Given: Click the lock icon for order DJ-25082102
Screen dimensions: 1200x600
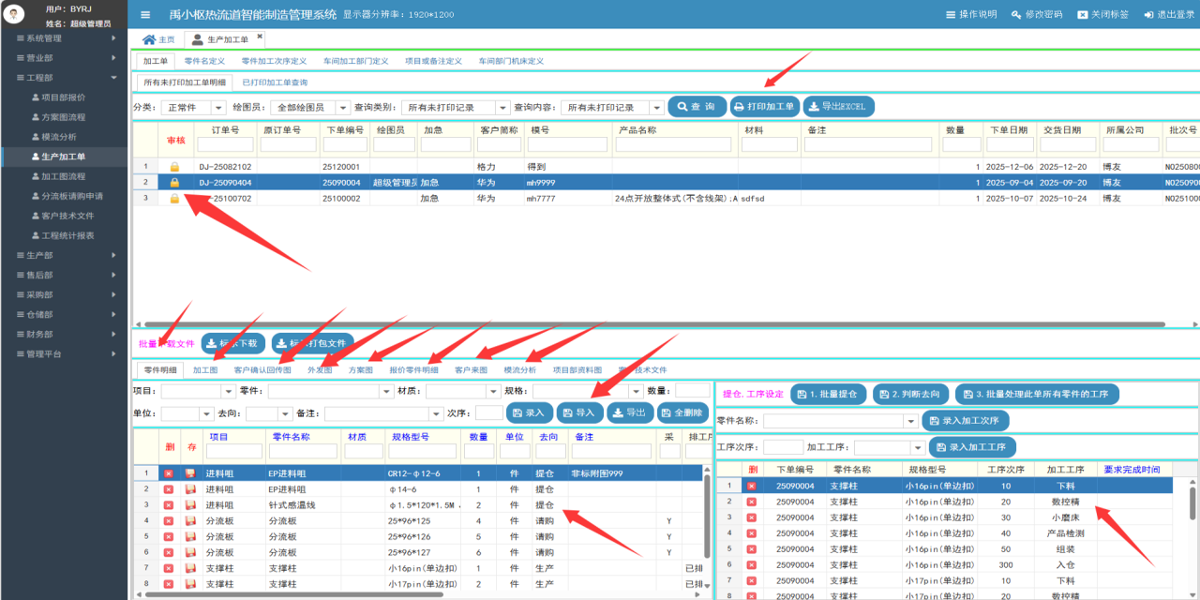Looking at the screenshot, I should [173, 167].
